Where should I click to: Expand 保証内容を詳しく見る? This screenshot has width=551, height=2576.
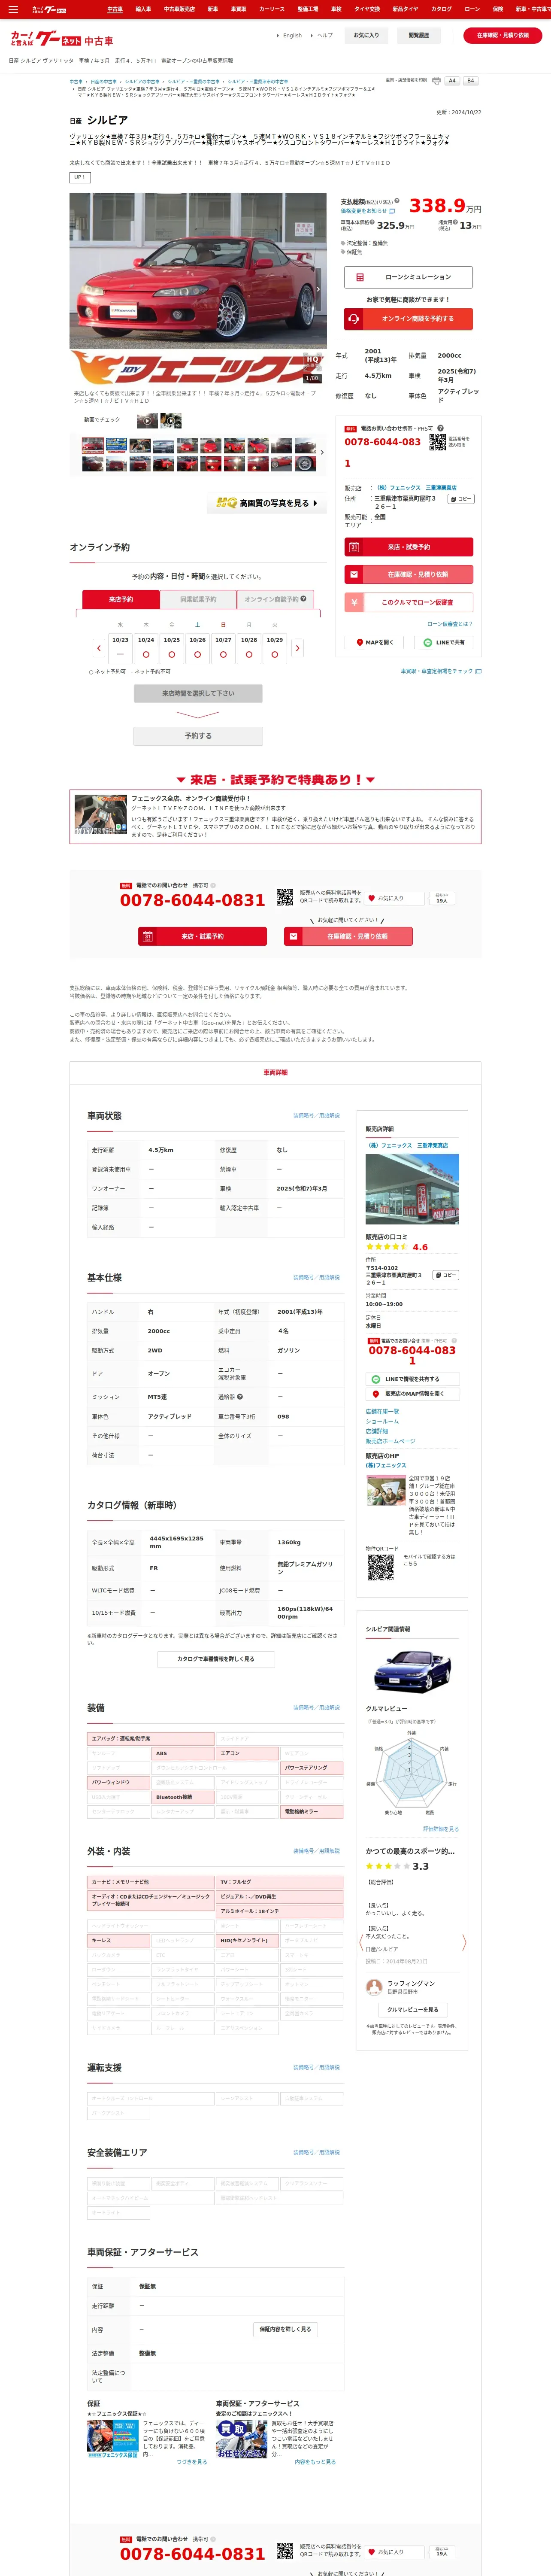coord(285,2329)
